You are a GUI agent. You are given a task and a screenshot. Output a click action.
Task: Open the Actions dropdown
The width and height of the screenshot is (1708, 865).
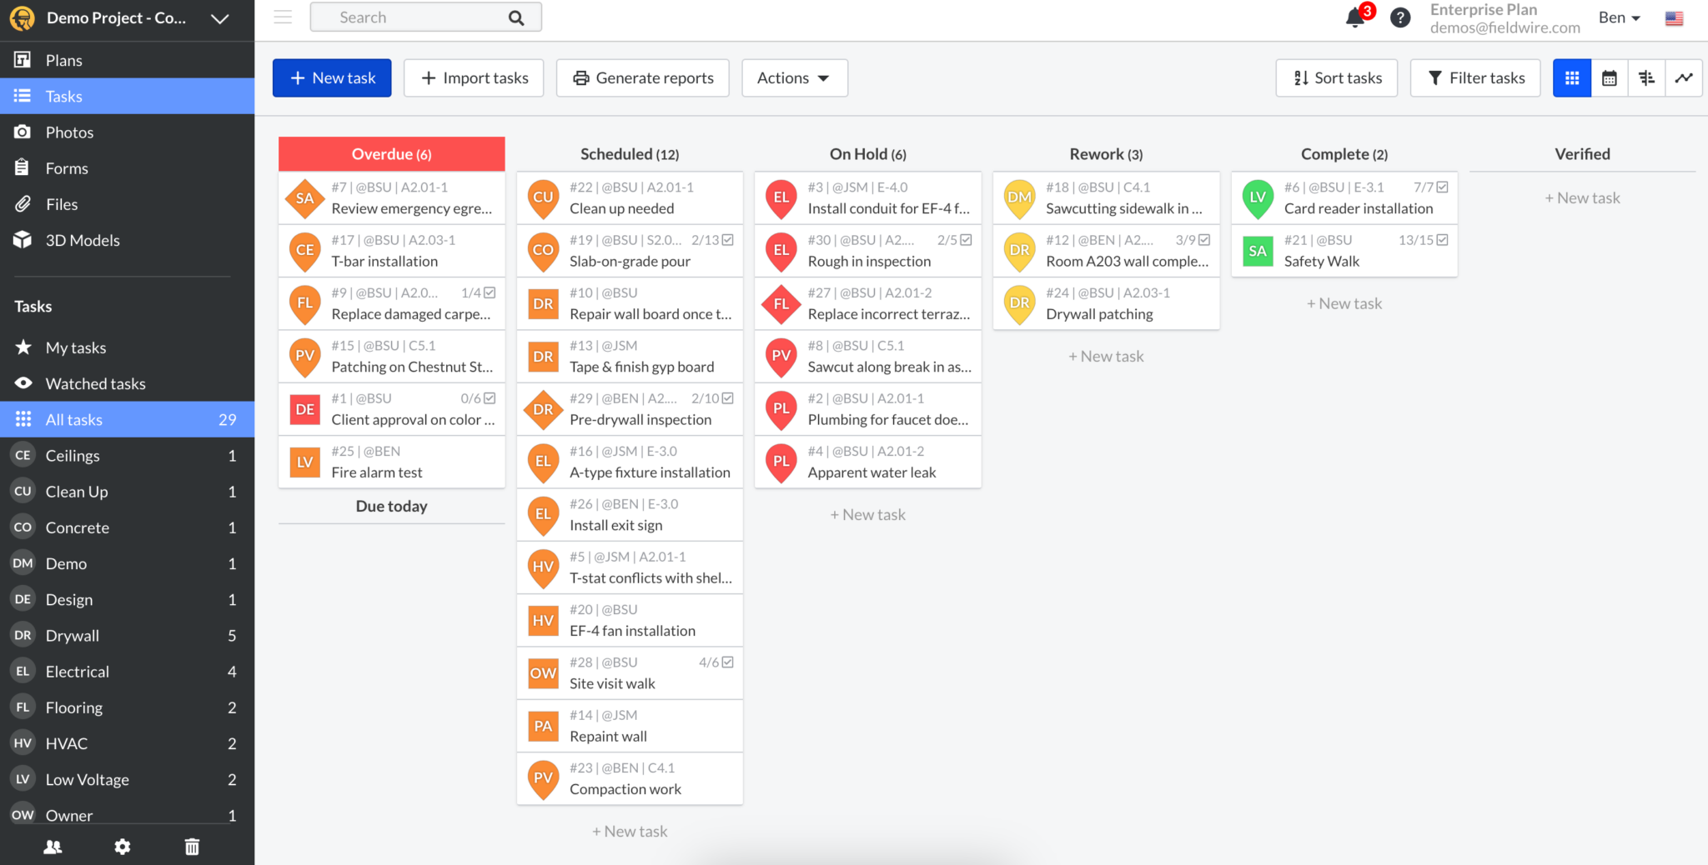793,77
